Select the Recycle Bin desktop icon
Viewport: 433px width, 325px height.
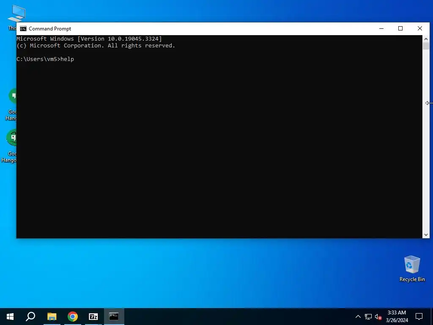[x=412, y=269]
